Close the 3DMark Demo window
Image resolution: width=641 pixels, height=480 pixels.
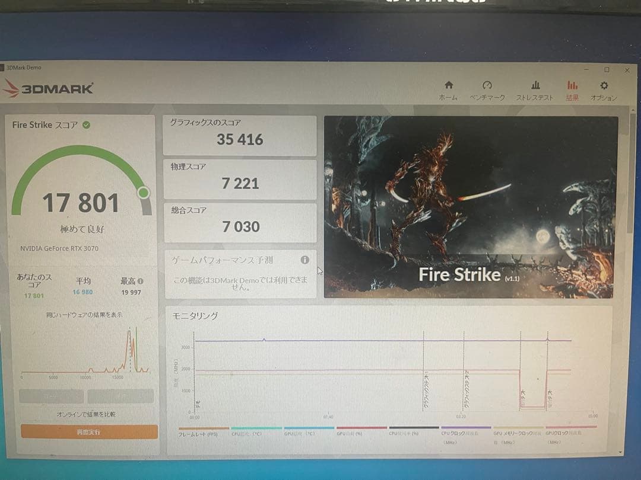[x=627, y=70]
